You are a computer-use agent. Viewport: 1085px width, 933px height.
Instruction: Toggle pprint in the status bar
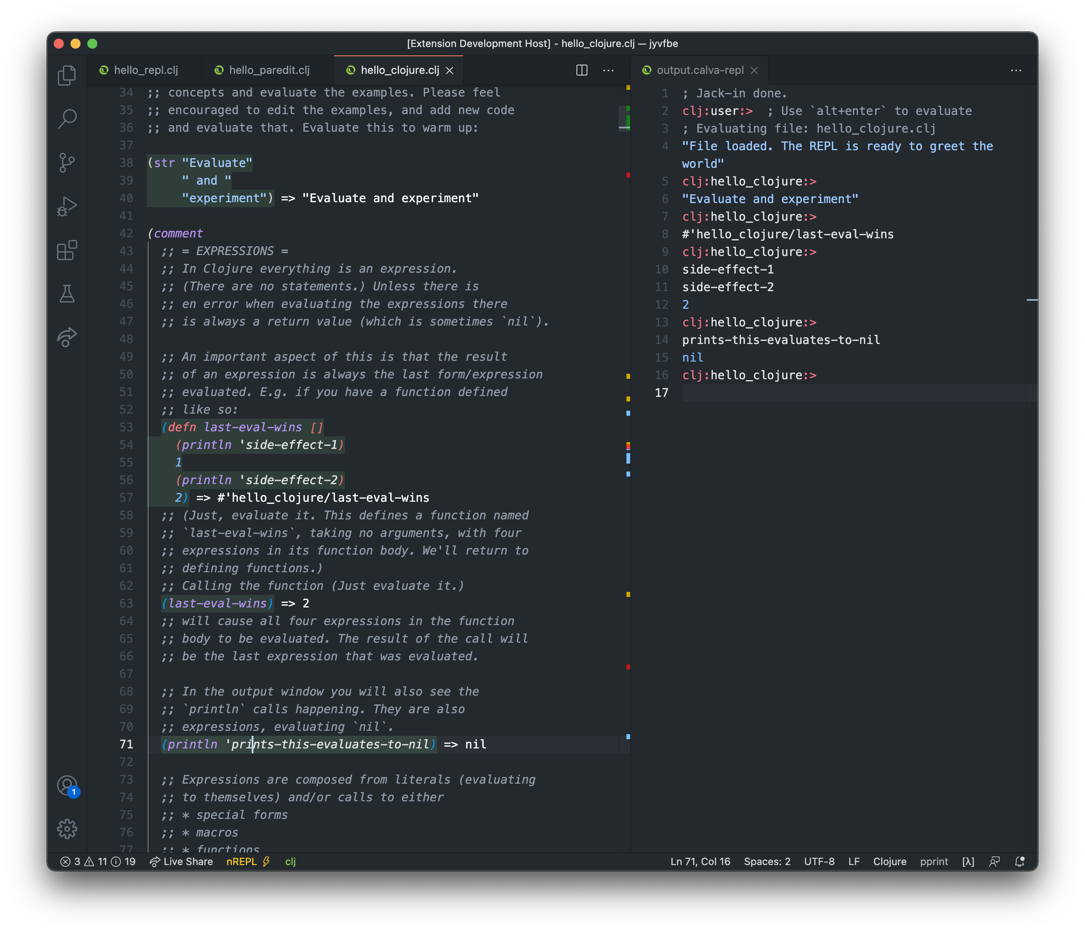coord(934,861)
